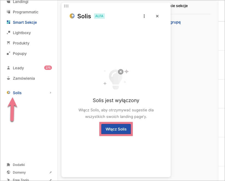225x181 pixels.
Task: Click the blue "grupę" link behind the panel
Action: pos(175,22)
